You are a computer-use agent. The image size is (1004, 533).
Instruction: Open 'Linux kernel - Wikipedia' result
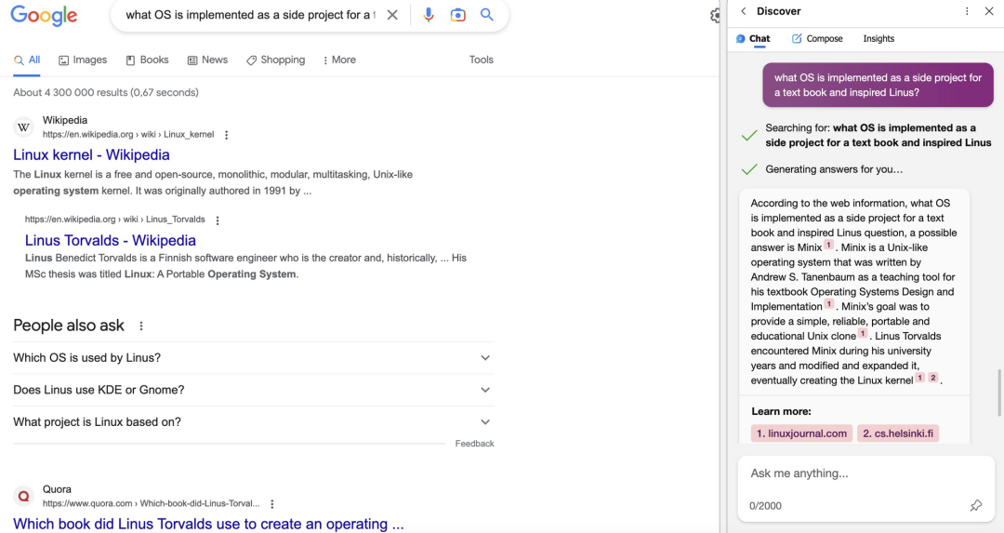click(x=91, y=154)
